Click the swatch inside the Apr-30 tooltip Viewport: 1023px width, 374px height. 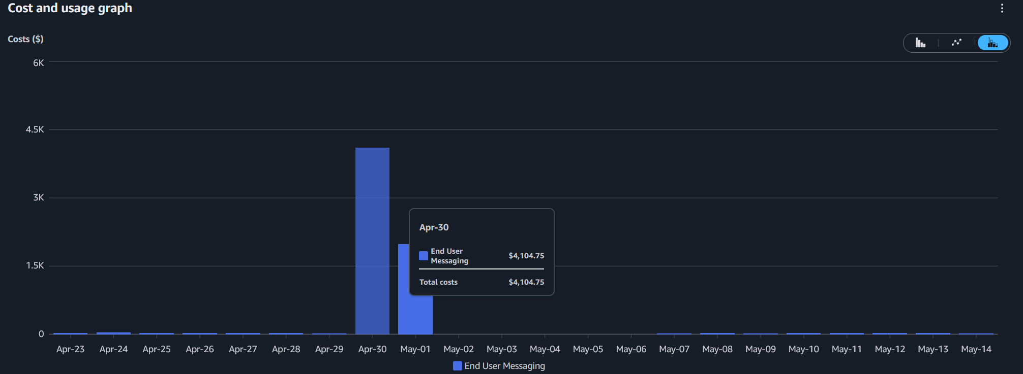424,256
